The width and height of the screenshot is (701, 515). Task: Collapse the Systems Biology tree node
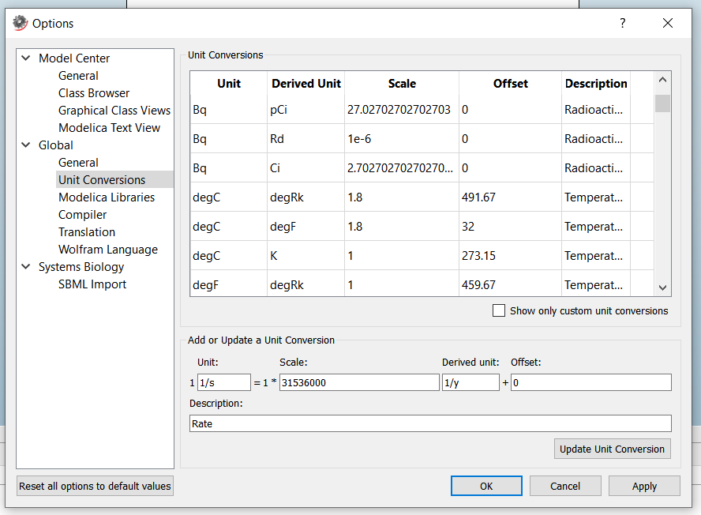pos(26,267)
